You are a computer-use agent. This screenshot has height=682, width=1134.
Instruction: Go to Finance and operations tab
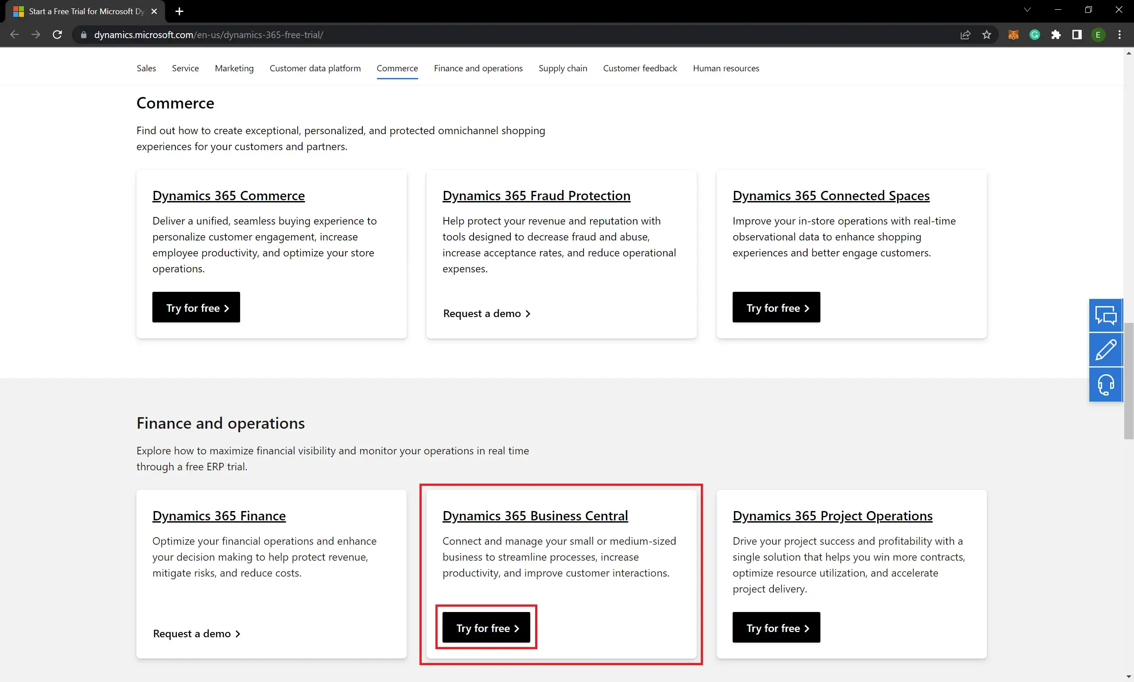click(x=478, y=68)
